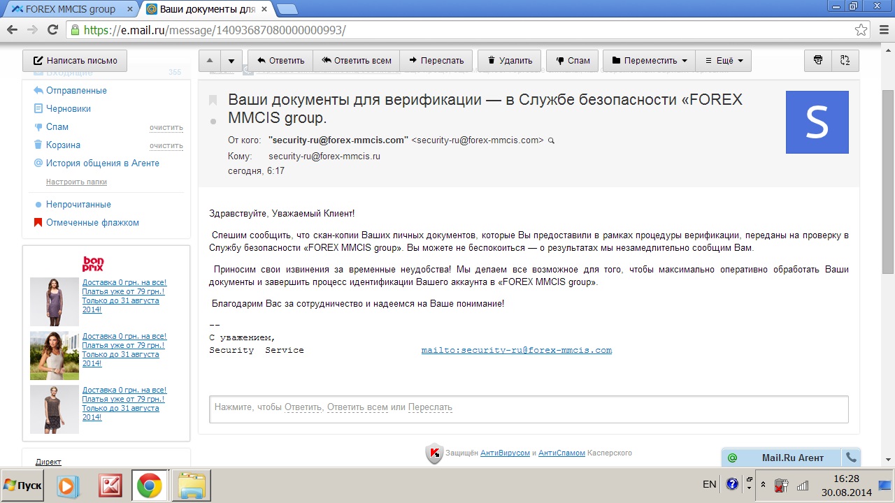
Task: Open first bonprix dress ad thumbnail
Action: coord(55,302)
